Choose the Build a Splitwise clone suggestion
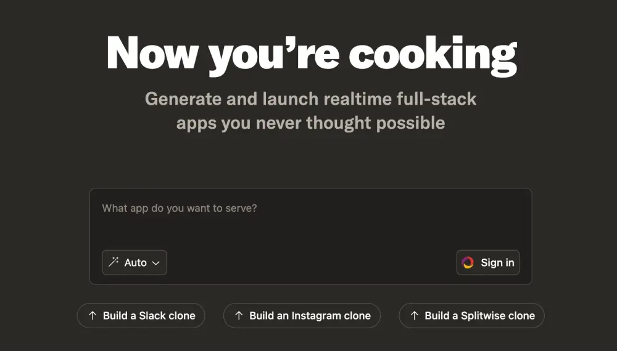Image resolution: width=617 pixels, height=351 pixels. (471, 315)
